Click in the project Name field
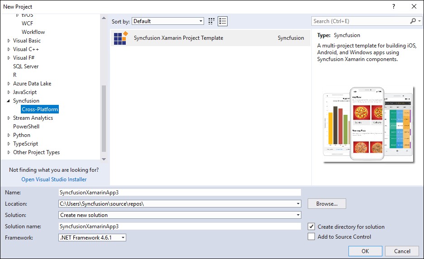The height and width of the screenshot is (259, 424). 180,193
